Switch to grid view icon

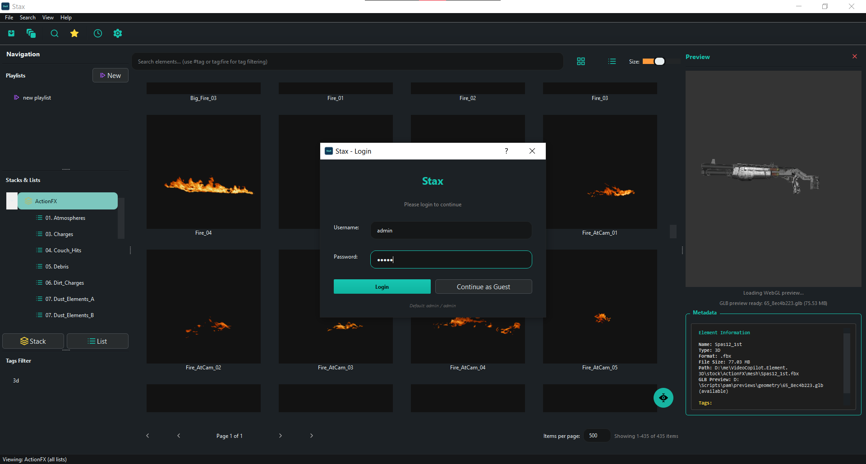[581, 61]
